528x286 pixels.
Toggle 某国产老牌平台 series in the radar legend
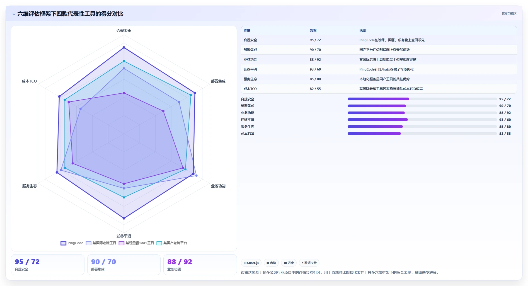172,243
